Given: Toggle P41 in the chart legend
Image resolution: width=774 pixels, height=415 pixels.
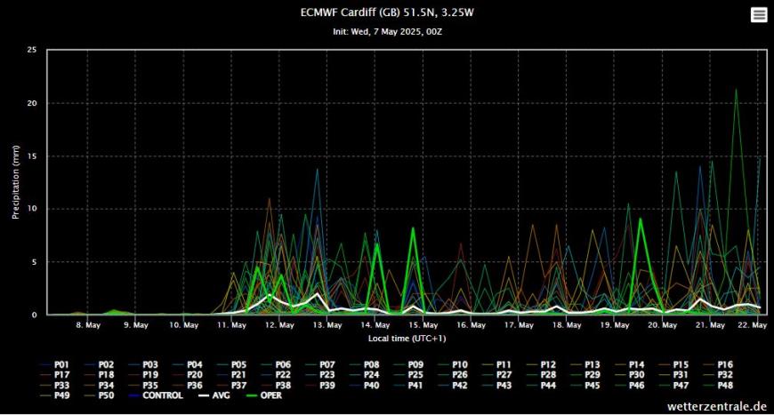Looking at the screenshot, I should click(409, 386).
